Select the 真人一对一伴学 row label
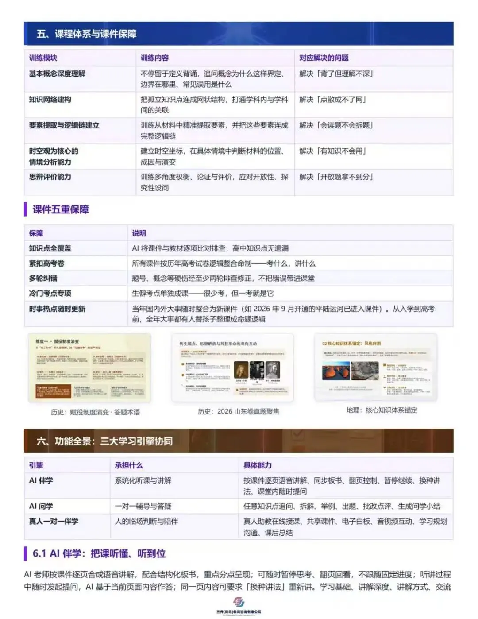 point(54,522)
